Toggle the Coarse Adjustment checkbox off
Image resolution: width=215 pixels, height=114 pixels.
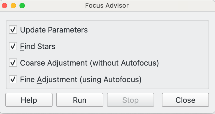pos(13,63)
